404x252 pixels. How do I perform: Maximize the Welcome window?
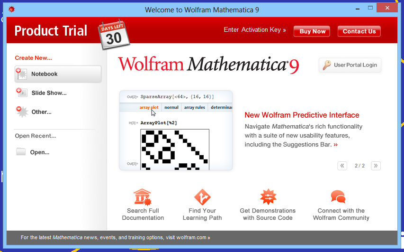click(x=370, y=8)
